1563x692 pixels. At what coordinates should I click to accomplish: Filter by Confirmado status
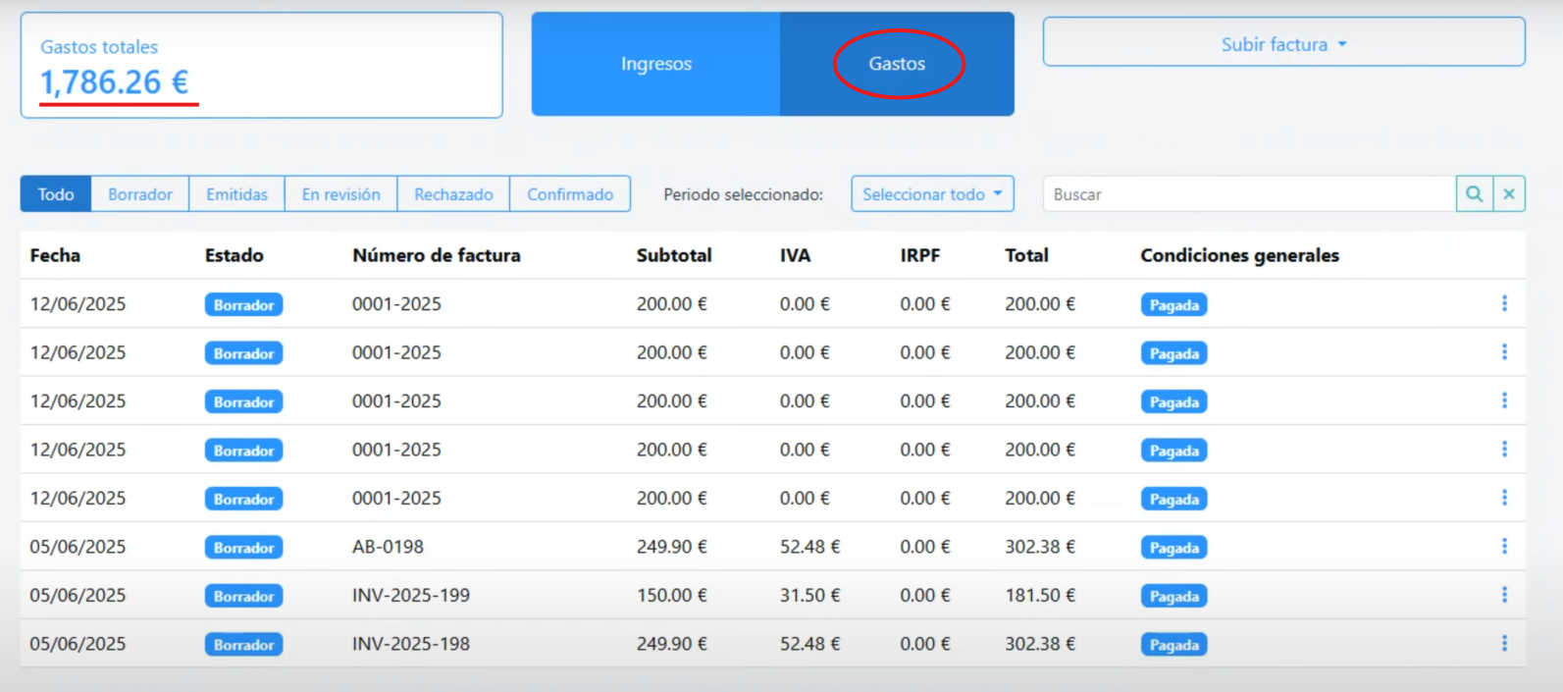coord(570,194)
